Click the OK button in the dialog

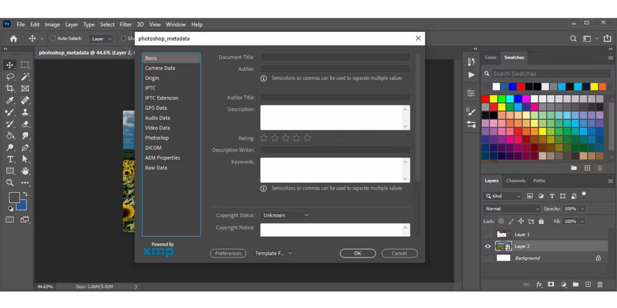click(x=357, y=253)
